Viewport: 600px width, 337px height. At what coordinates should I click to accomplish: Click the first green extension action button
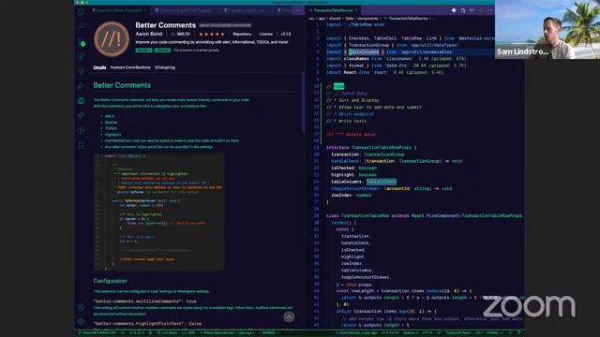pyautogui.click(x=143, y=50)
